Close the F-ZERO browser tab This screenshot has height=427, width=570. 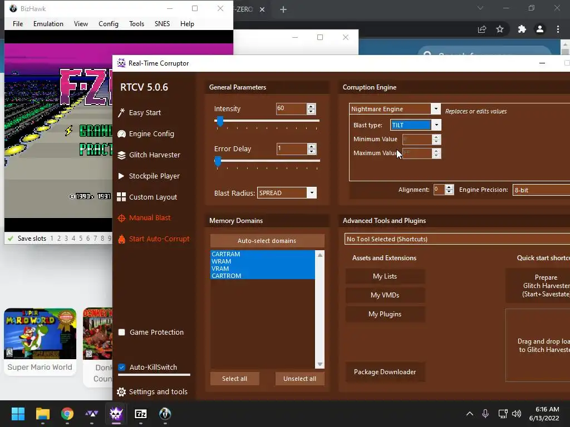tap(262, 9)
